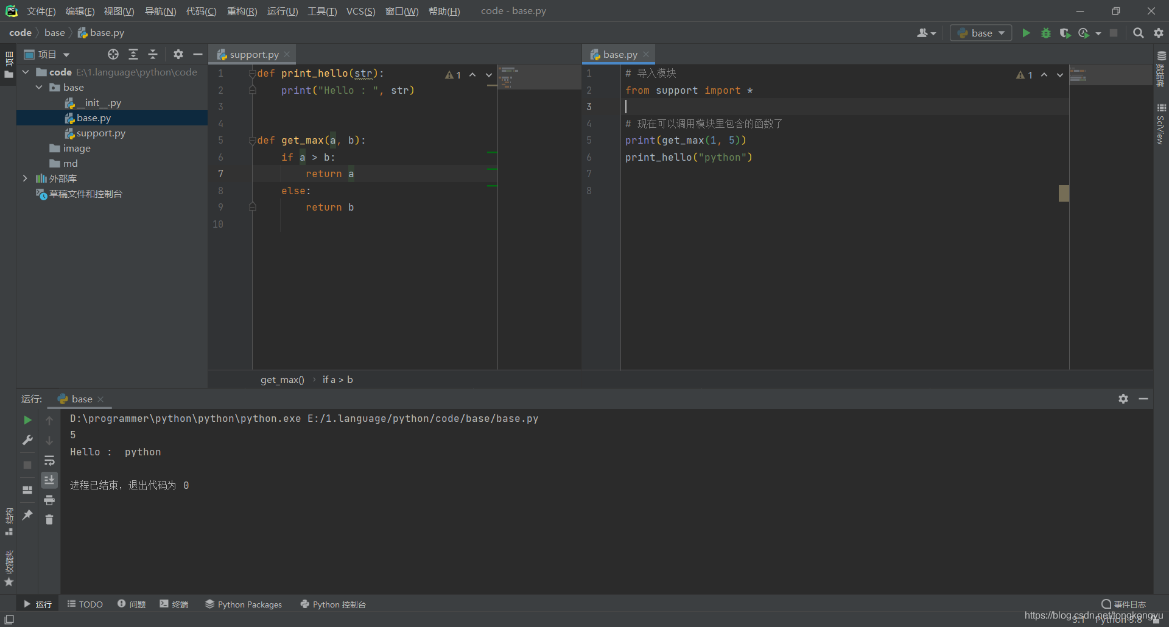Collapse the base folder node
Screen dimensions: 1169x627
39,87
